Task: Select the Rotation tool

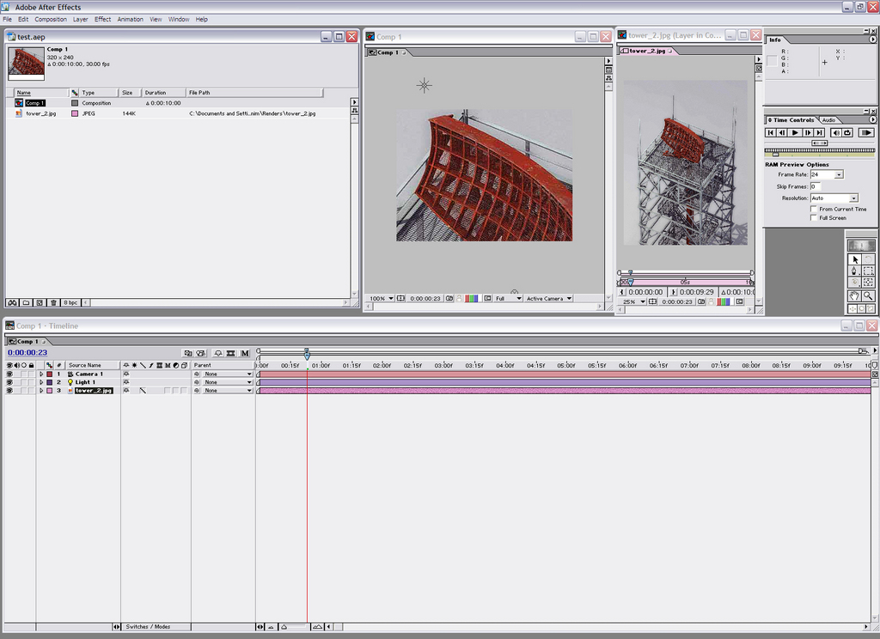Action: [x=867, y=259]
